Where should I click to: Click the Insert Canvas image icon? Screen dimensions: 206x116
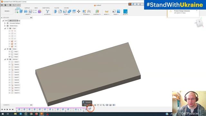click(118, 12)
